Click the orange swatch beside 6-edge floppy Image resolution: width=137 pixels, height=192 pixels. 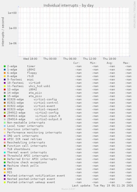(x=5, y=73)
